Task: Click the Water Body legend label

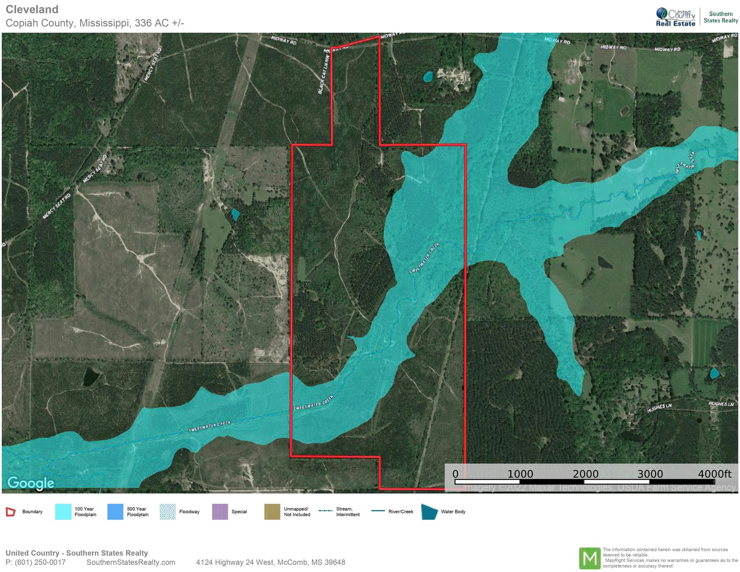Action: tap(453, 512)
